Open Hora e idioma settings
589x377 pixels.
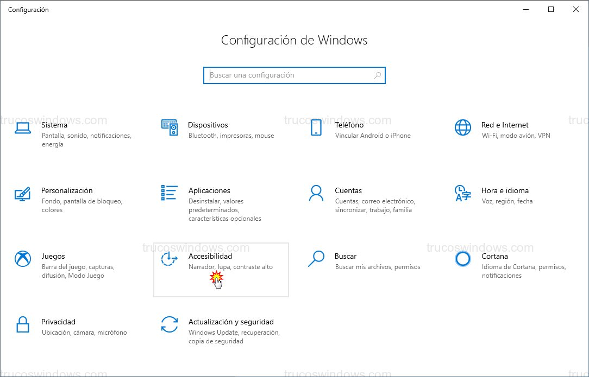(505, 190)
